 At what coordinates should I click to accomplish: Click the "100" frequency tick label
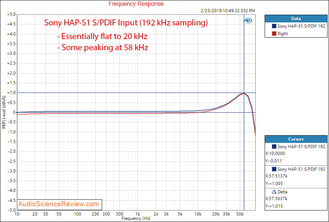(x=77, y=214)
